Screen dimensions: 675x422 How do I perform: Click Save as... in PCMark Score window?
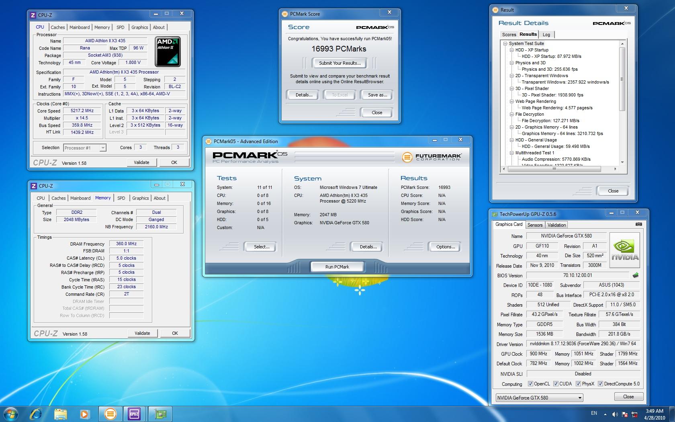378,95
